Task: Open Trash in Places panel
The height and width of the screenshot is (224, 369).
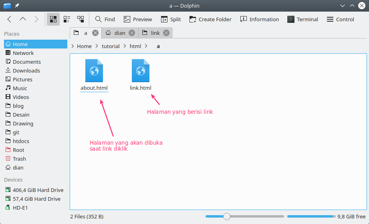Action: (36, 159)
